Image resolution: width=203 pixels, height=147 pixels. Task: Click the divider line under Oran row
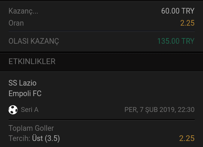pos(101,31)
